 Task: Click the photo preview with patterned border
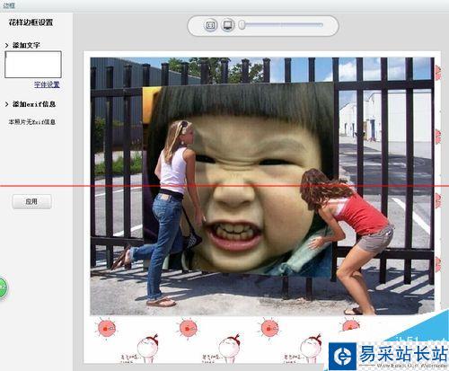pyautogui.click(x=262, y=208)
